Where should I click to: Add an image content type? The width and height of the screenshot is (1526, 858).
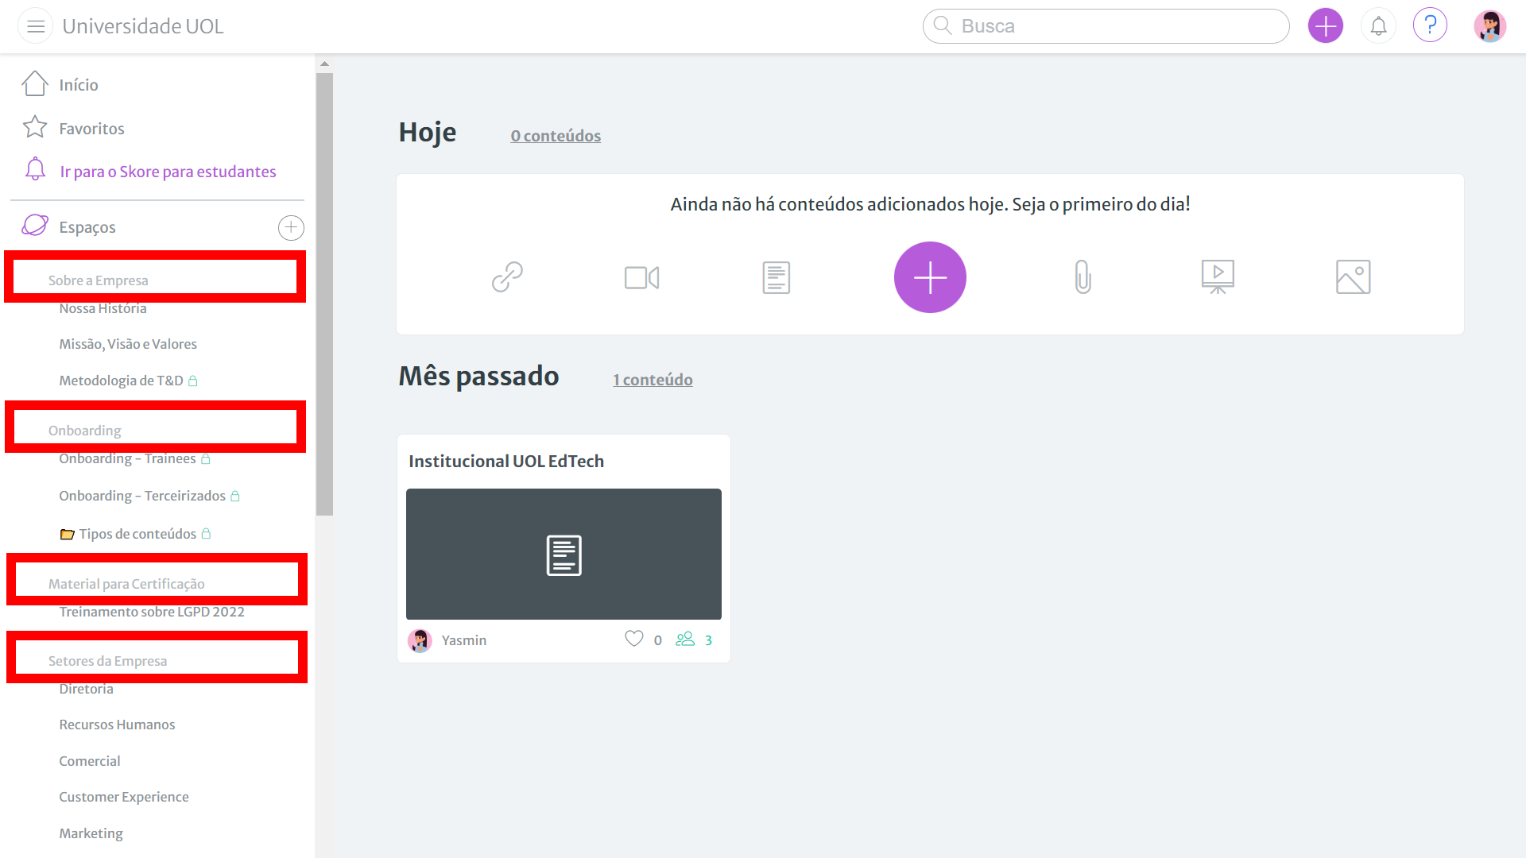[1353, 277]
